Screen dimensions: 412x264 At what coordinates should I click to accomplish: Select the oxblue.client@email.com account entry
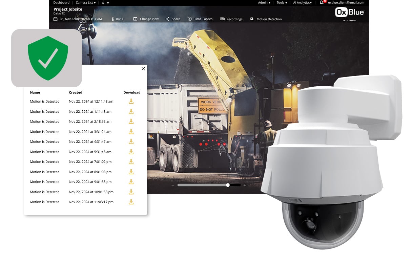click(x=346, y=2)
